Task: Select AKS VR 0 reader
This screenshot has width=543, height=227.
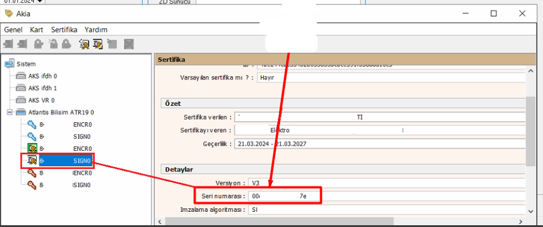Action: point(42,101)
